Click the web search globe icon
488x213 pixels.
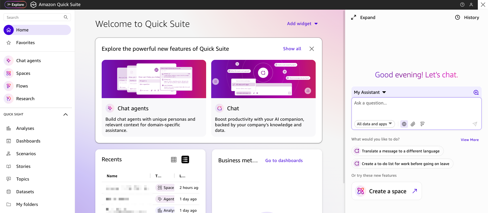click(404, 124)
